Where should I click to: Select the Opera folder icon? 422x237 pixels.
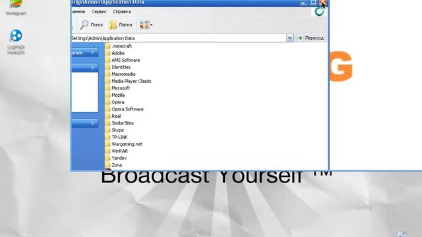[x=107, y=102]
